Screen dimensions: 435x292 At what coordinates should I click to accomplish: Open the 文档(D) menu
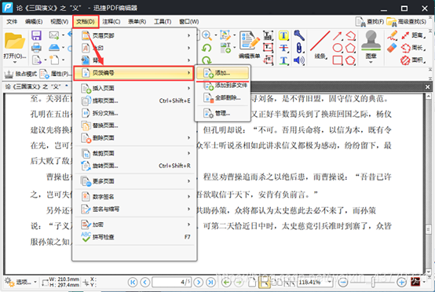coord(86,22)
